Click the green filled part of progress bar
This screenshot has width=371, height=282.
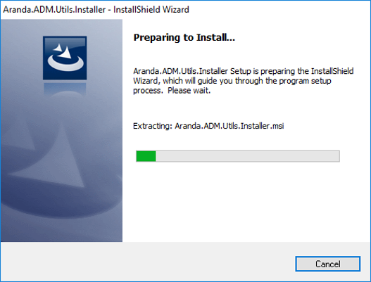click(146, 156)
